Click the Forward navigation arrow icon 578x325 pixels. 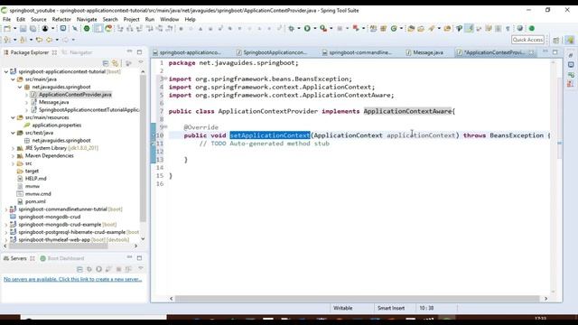(65, 40)
